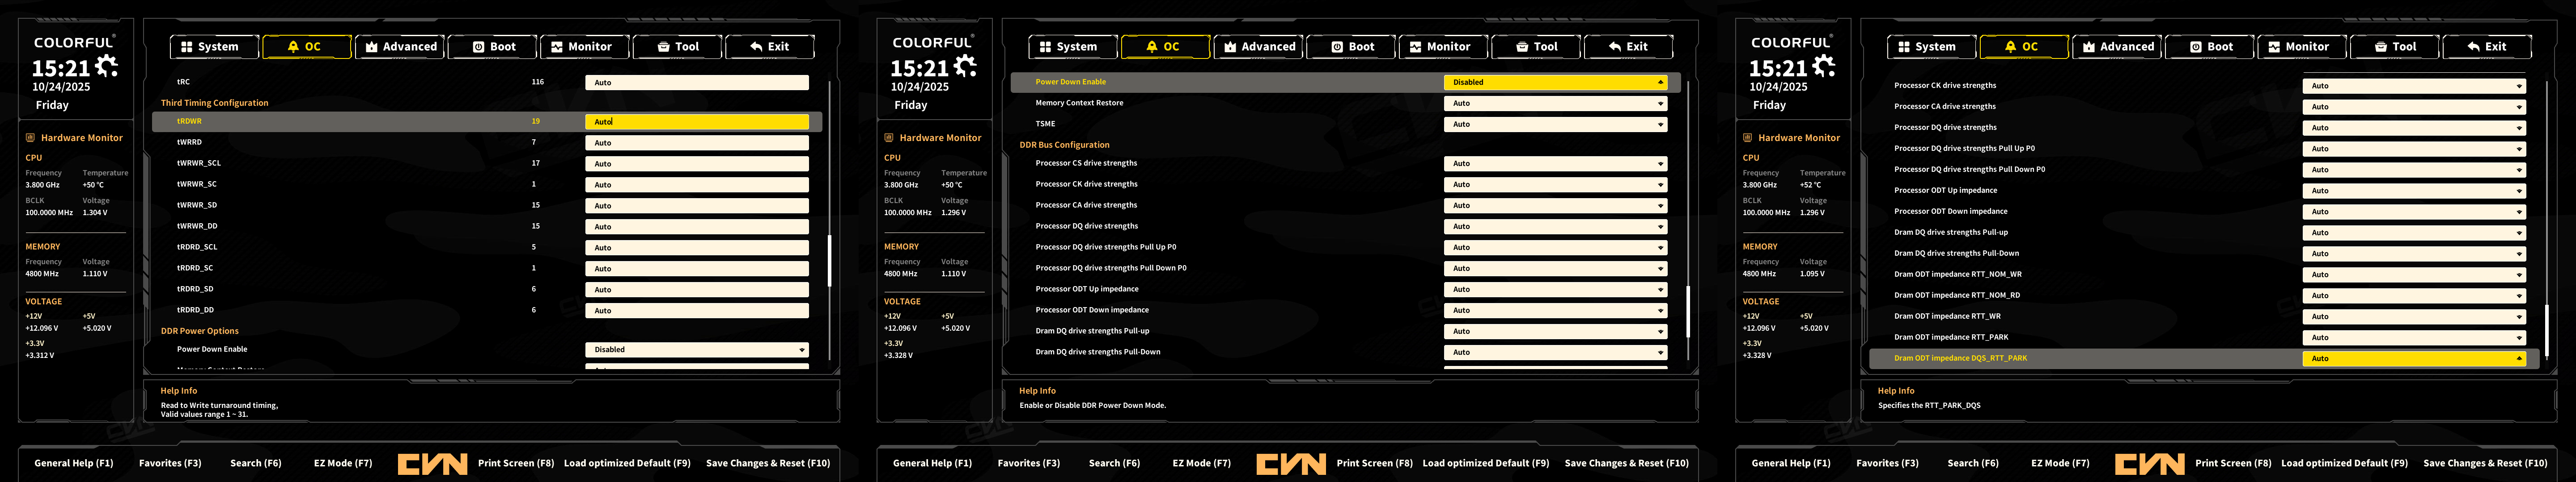Click Hardware Monitor icon in middle screen sidebar
The height and width of the screenshot is (482, 2576).
889,138
